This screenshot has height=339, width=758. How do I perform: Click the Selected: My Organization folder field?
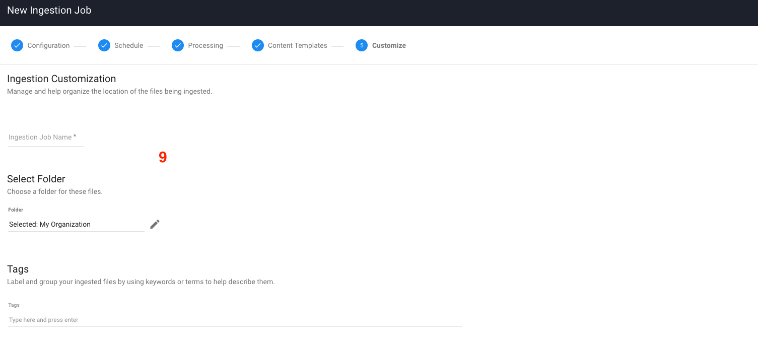click(x=76, y=225)
